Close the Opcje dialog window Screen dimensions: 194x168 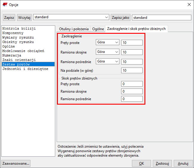pos(189,4)
